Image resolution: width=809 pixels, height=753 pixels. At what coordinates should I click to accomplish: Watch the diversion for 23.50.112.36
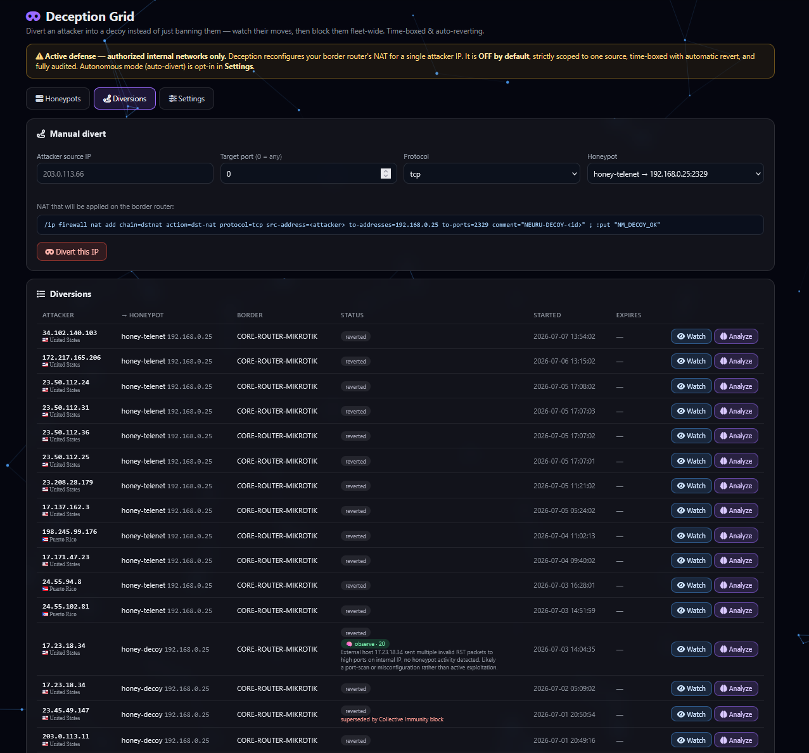click(x=691, y=436)
